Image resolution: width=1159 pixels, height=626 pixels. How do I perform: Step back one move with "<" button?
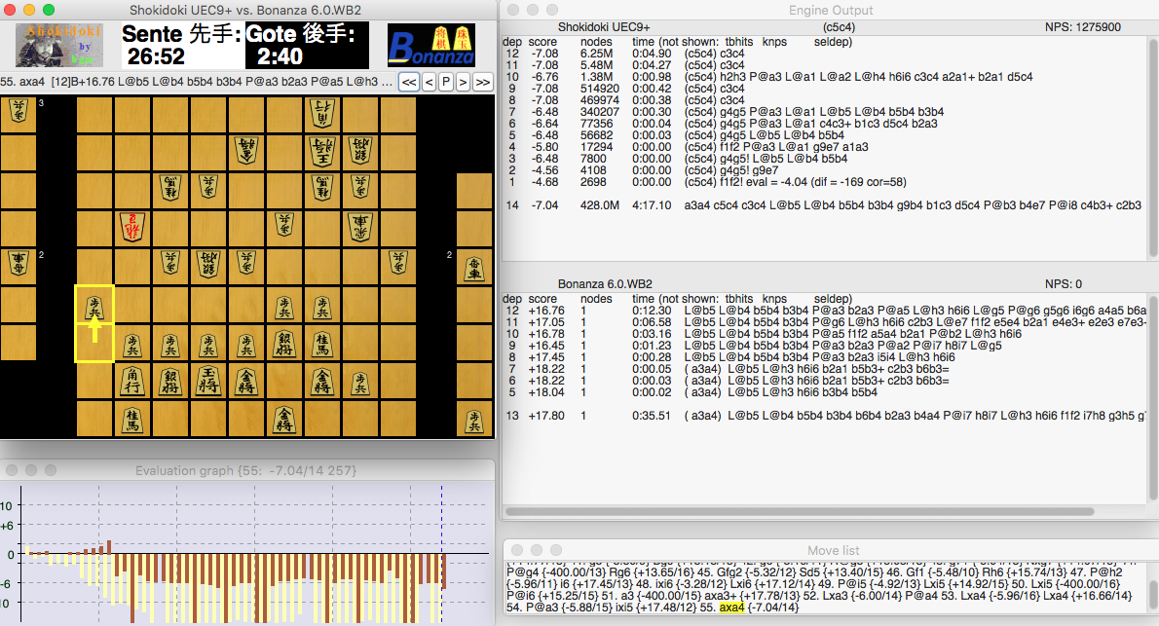430,82
